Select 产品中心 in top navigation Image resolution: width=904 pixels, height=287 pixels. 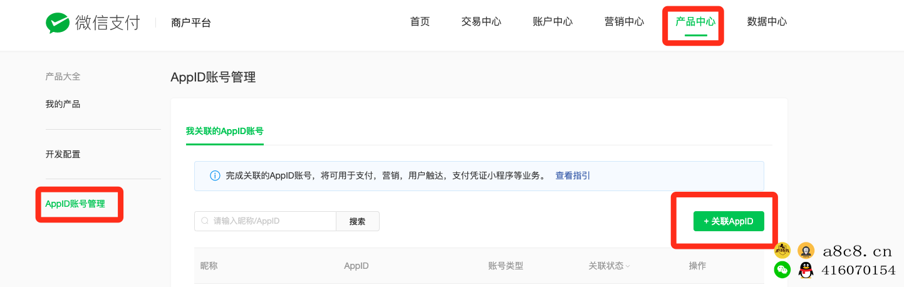pyautogui.click(x=695, y=22)
